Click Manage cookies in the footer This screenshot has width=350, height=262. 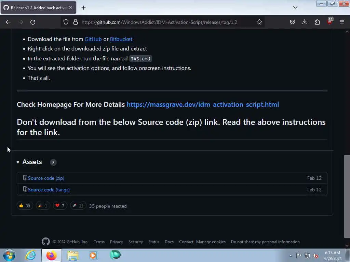[211, 242]
